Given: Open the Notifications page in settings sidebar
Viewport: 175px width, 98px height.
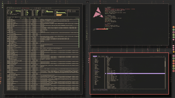Looking at the screenshot, I should click(x=98, y=77).
